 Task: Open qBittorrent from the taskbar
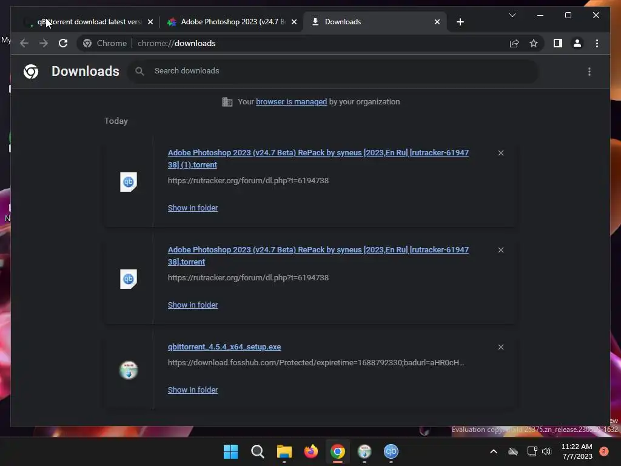(x=391, y=451)
